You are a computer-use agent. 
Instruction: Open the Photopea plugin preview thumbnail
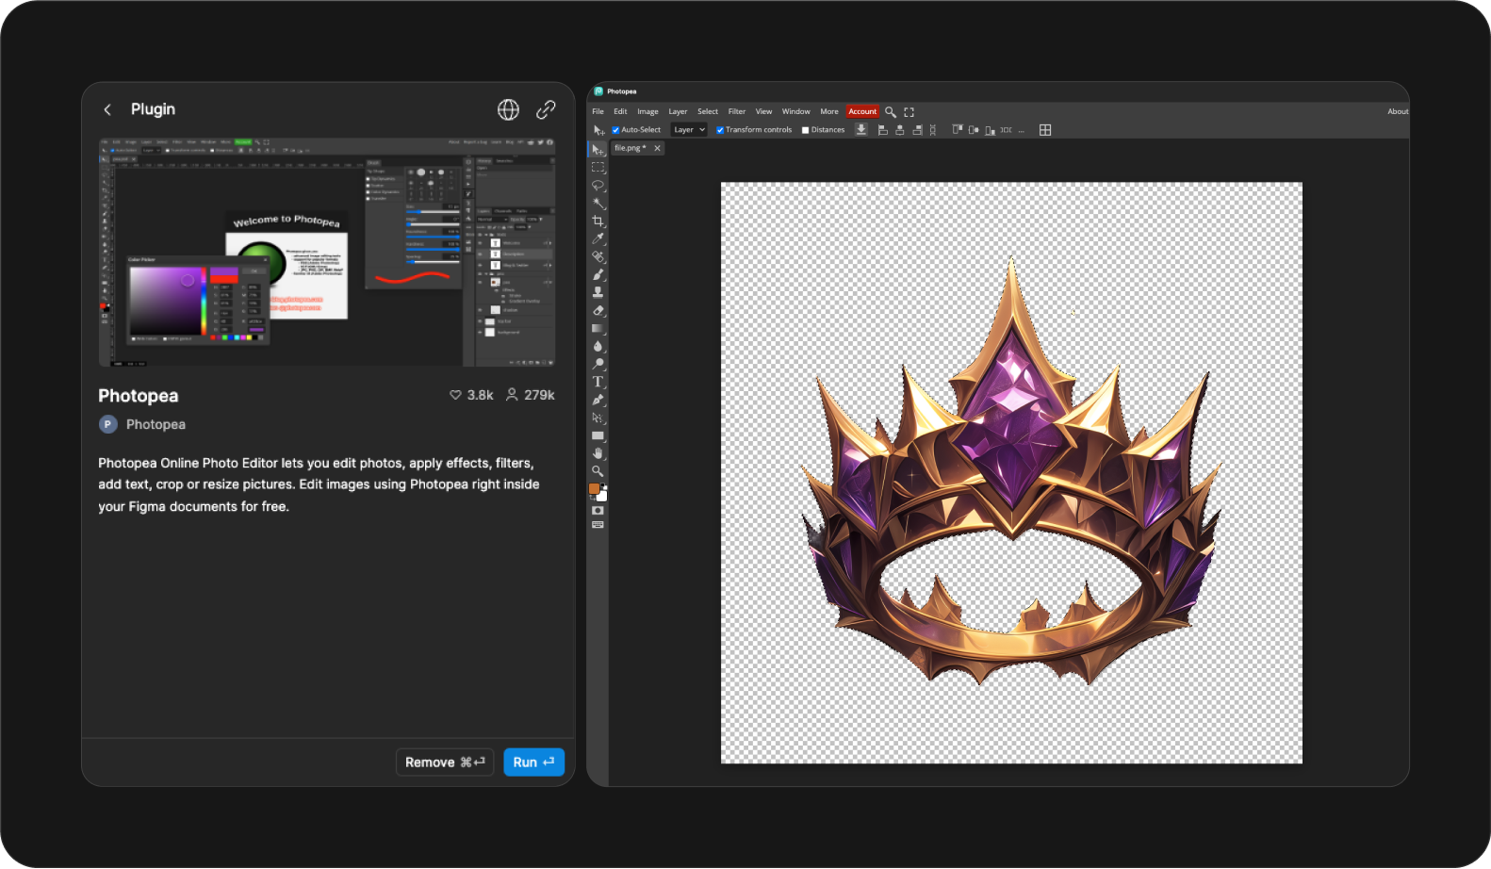click(327, 252)
